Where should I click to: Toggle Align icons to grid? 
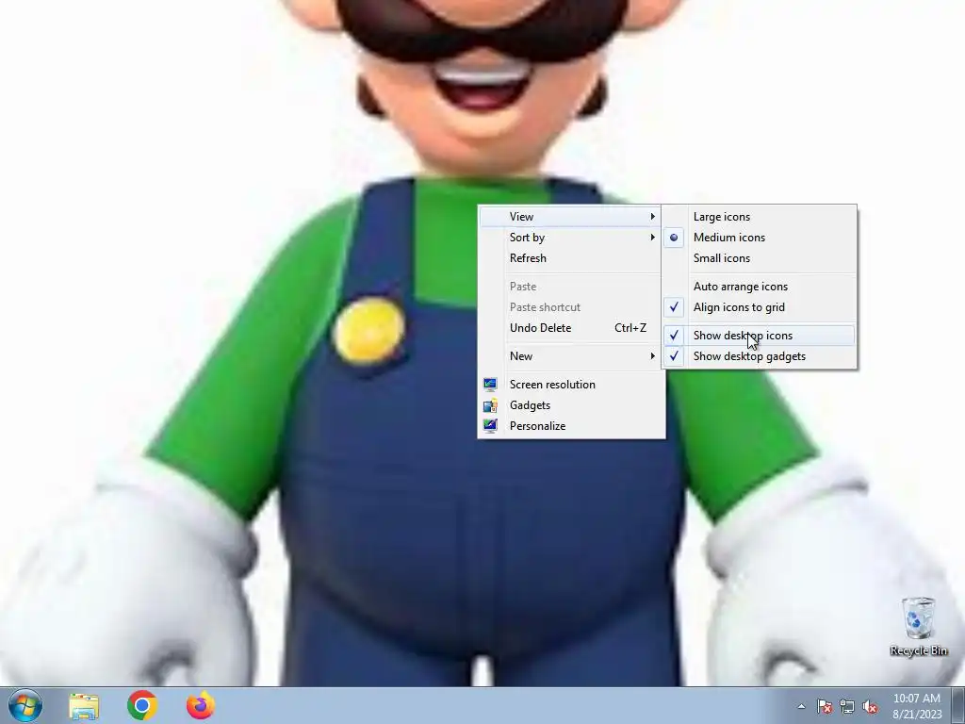click(759, 307)
